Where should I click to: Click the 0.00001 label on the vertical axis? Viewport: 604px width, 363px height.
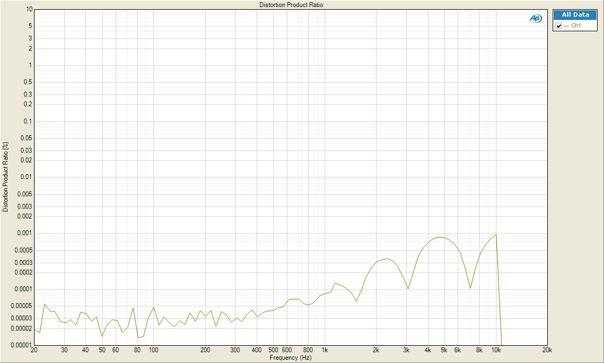[22, 345]
